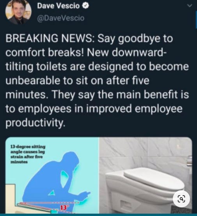Open Dave Vescio's profile picture

tap(18, 12)
